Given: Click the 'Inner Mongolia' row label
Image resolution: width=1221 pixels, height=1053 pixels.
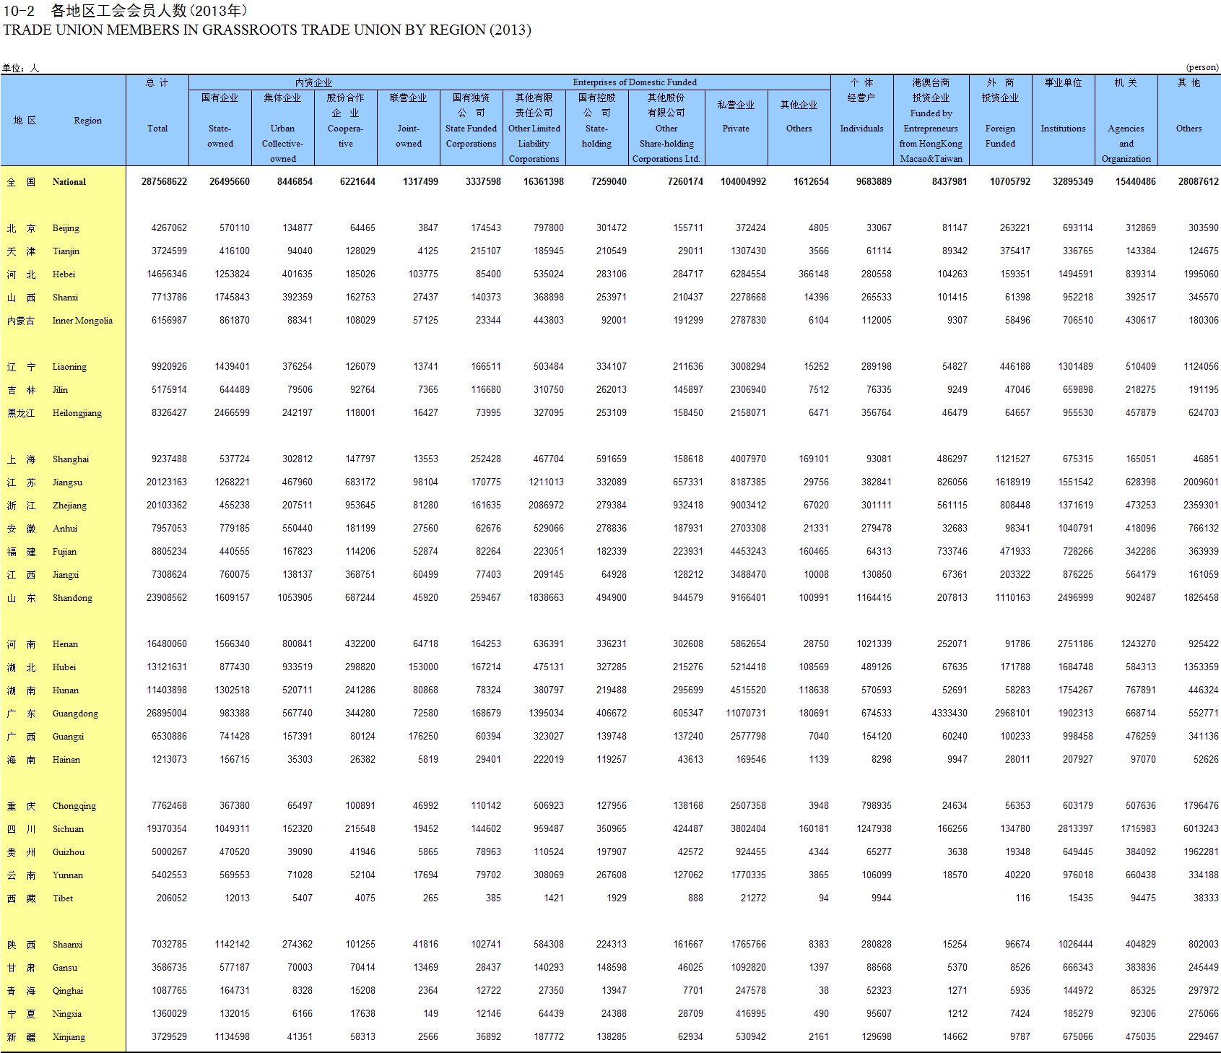Looking at the screenshot, I should click(82, 321).
